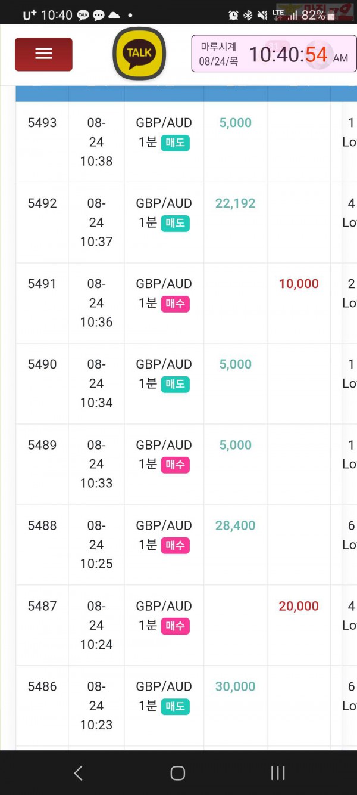Click the 매도 badge in row 5493
357x795 pixels.
[176, 143]
